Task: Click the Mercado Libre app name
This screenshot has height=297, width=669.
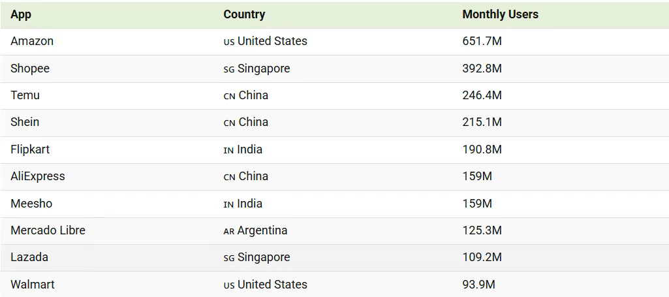Action: 48,230
